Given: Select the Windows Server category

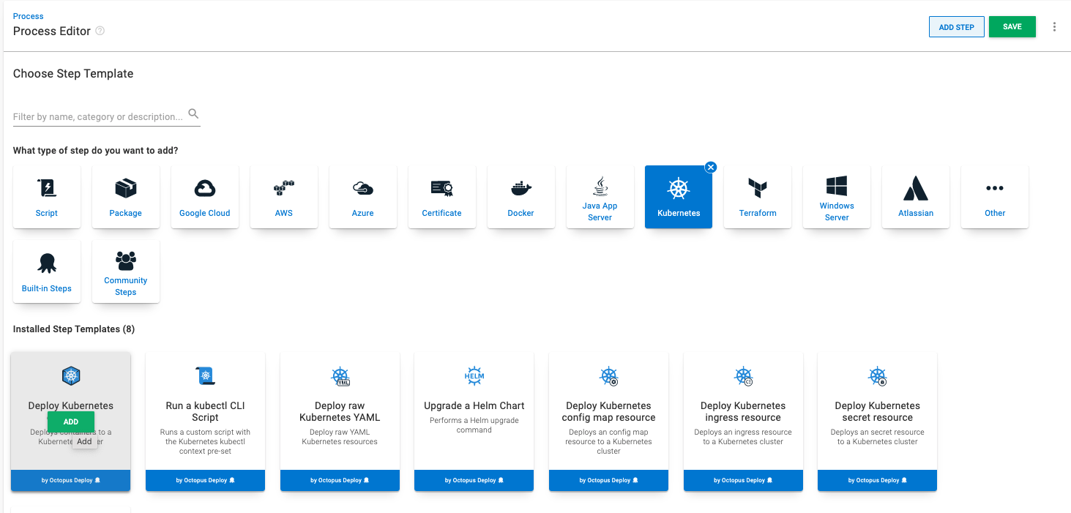Looking at the screenshot, I should [837, 196].
